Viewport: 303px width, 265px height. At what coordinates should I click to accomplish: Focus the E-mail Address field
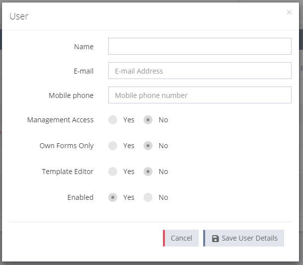point(200,71)
